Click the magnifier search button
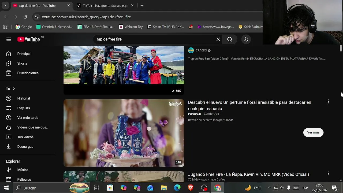The width and height of the screenshot is (343, 193). [x=230, y=39]
